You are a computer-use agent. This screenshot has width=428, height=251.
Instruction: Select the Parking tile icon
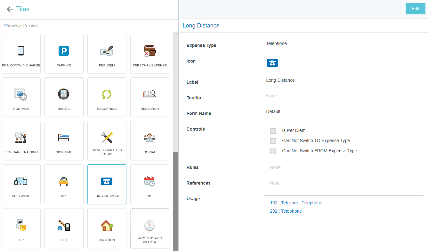point(64,51)
